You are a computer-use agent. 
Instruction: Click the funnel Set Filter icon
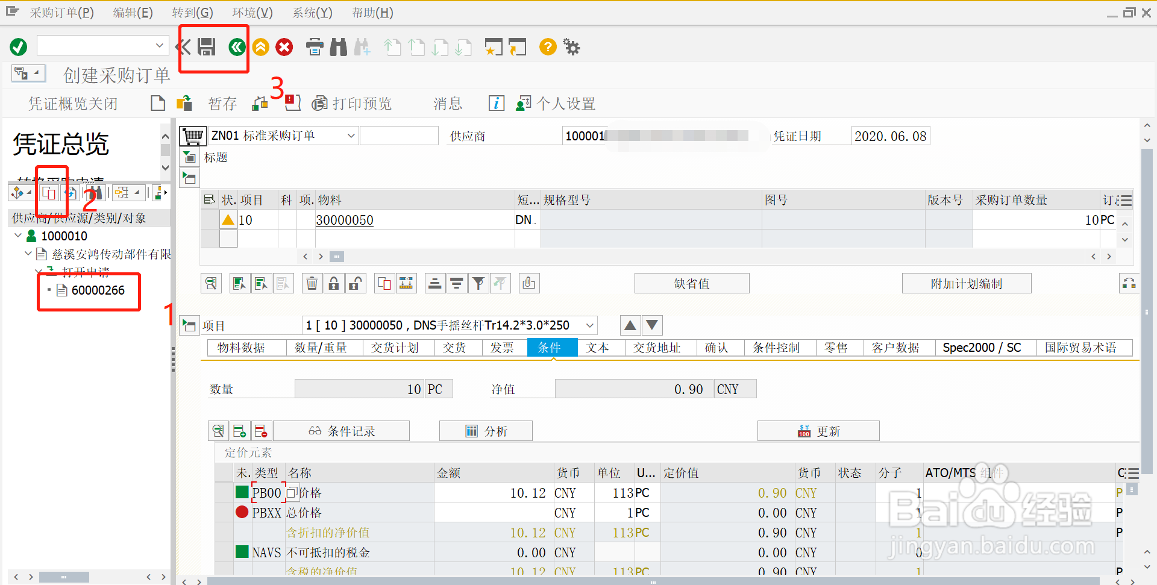478,283
